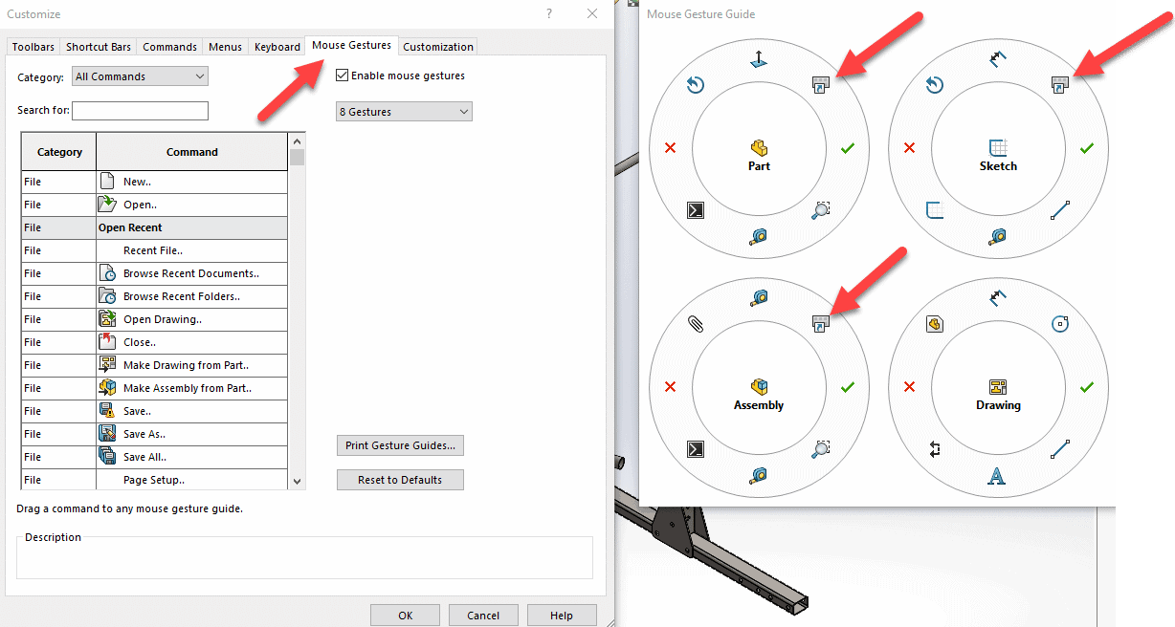The image size is (1175, 627).
Task: Switch to the Keyboard tab
Action: [277, 47]
